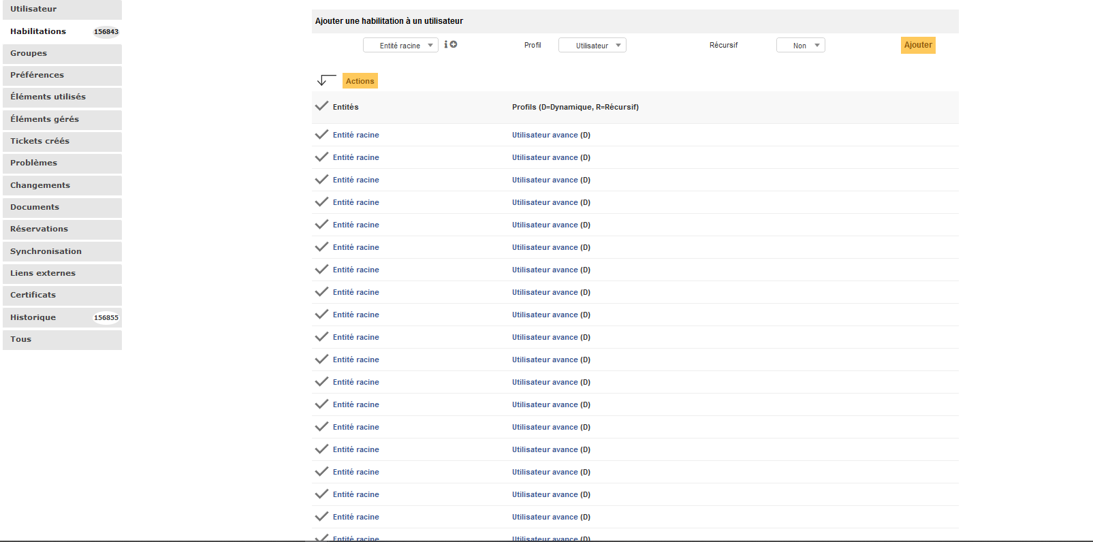Image resolution: width=1093 pixels, height=542 pixels.
Task: Open the Entité racine dropdown
Action: point(400,46)
